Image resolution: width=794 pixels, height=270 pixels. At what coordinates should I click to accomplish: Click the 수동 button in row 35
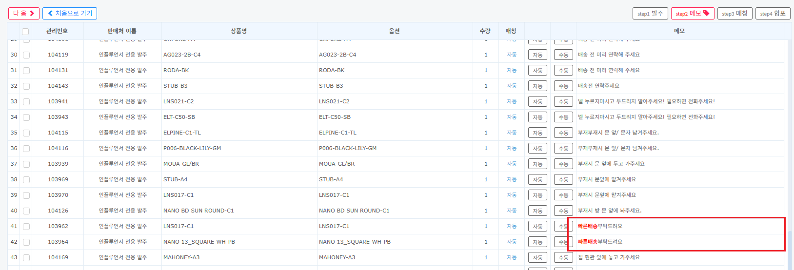point(563,133)
